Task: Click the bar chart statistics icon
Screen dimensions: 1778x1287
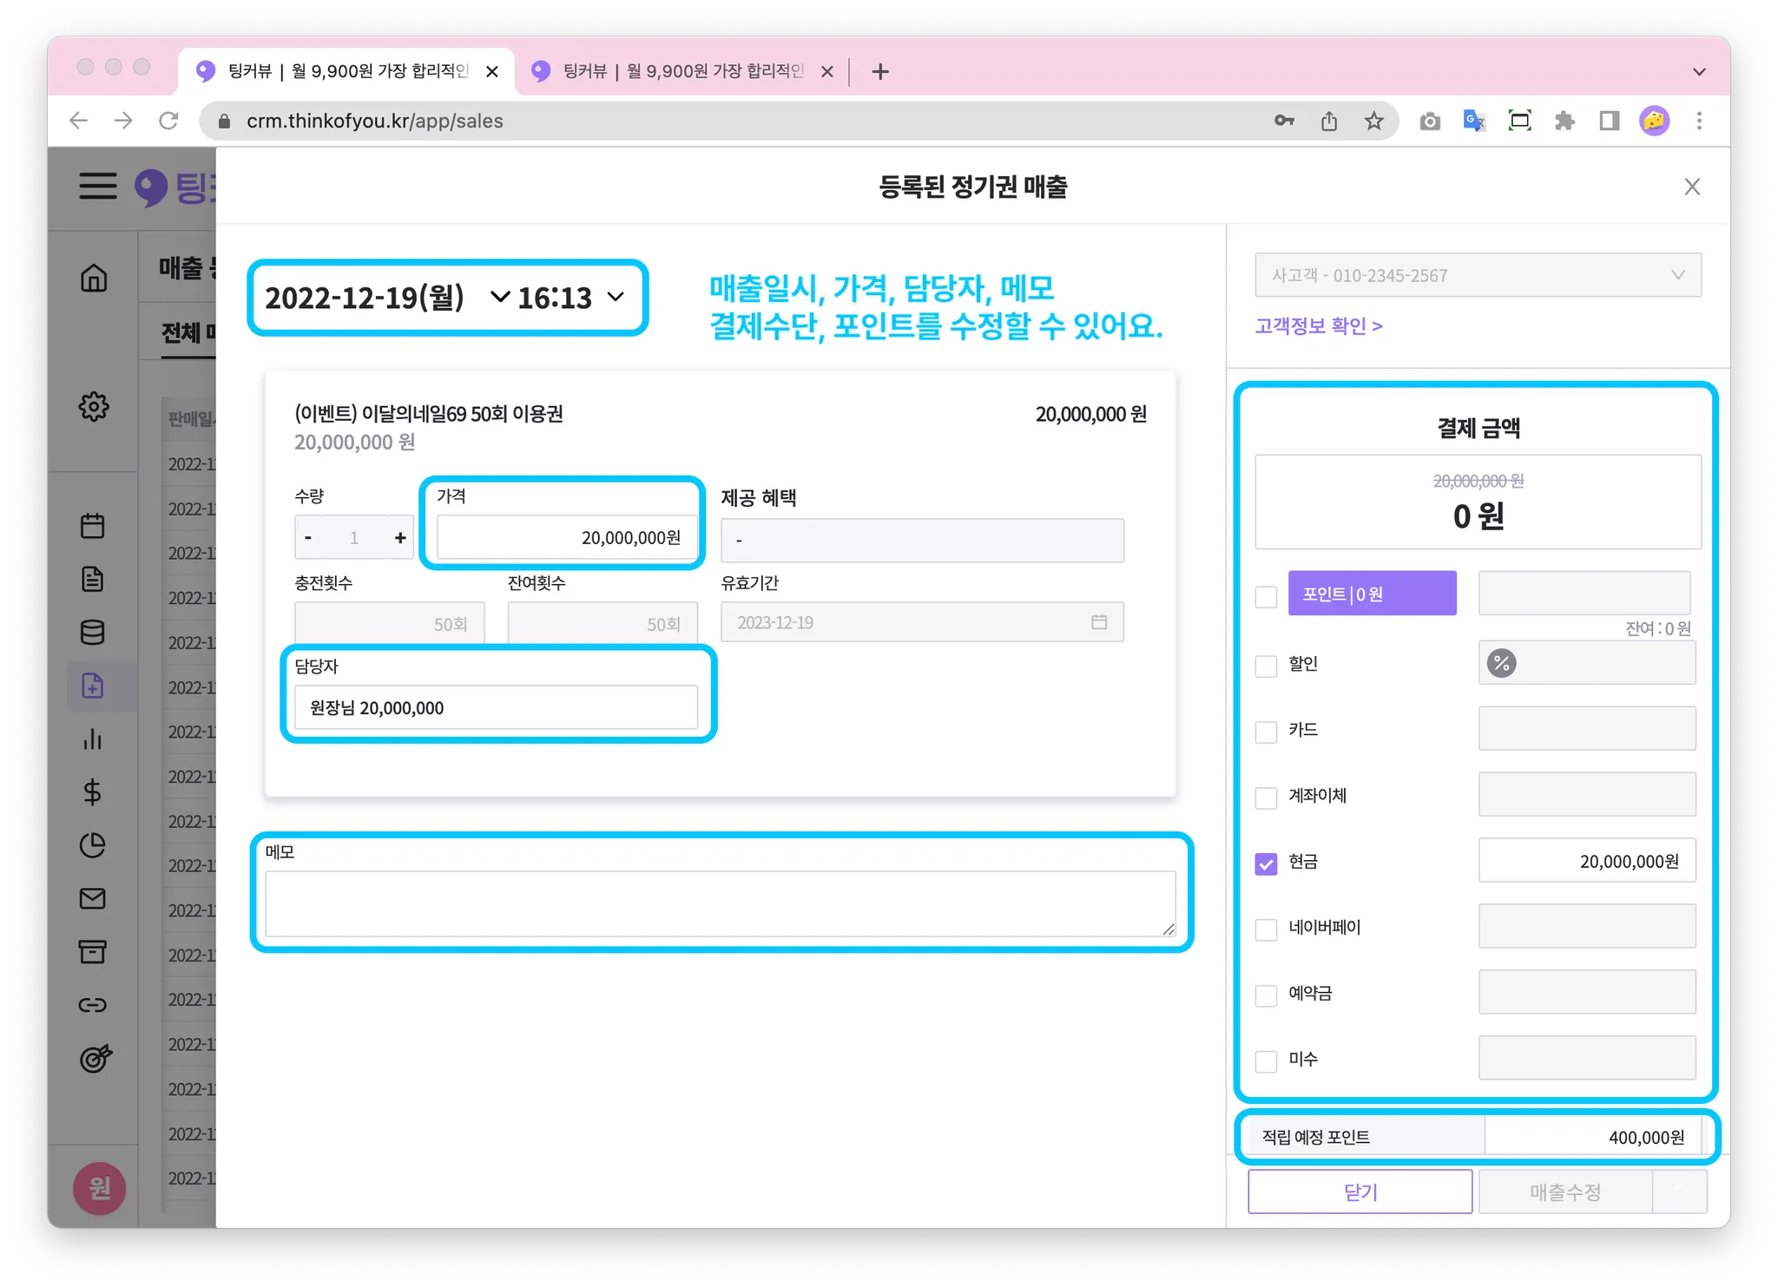Action: tap(93, 739)
